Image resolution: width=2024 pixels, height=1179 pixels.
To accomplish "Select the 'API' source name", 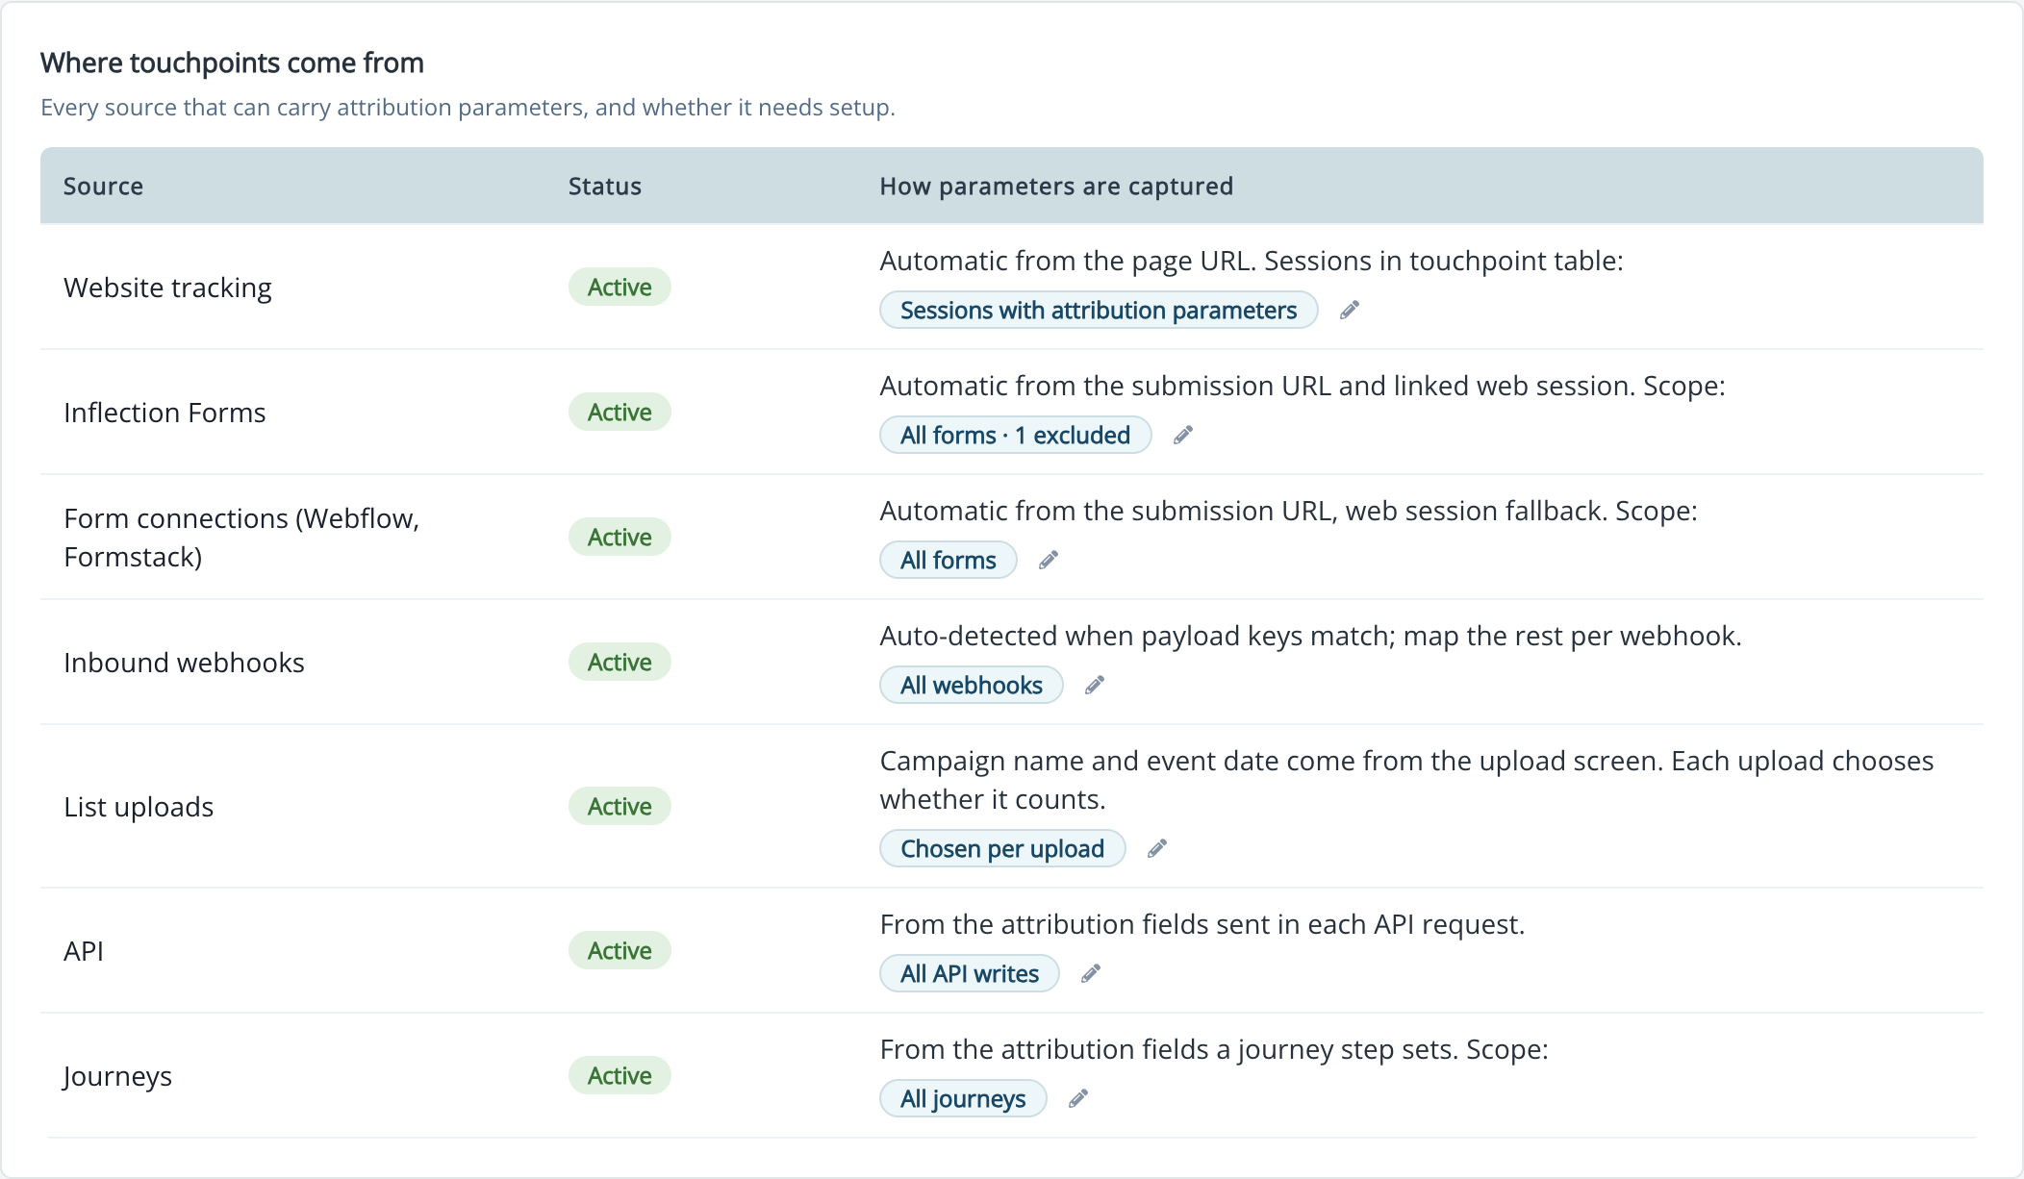I will tap(84, 951).
